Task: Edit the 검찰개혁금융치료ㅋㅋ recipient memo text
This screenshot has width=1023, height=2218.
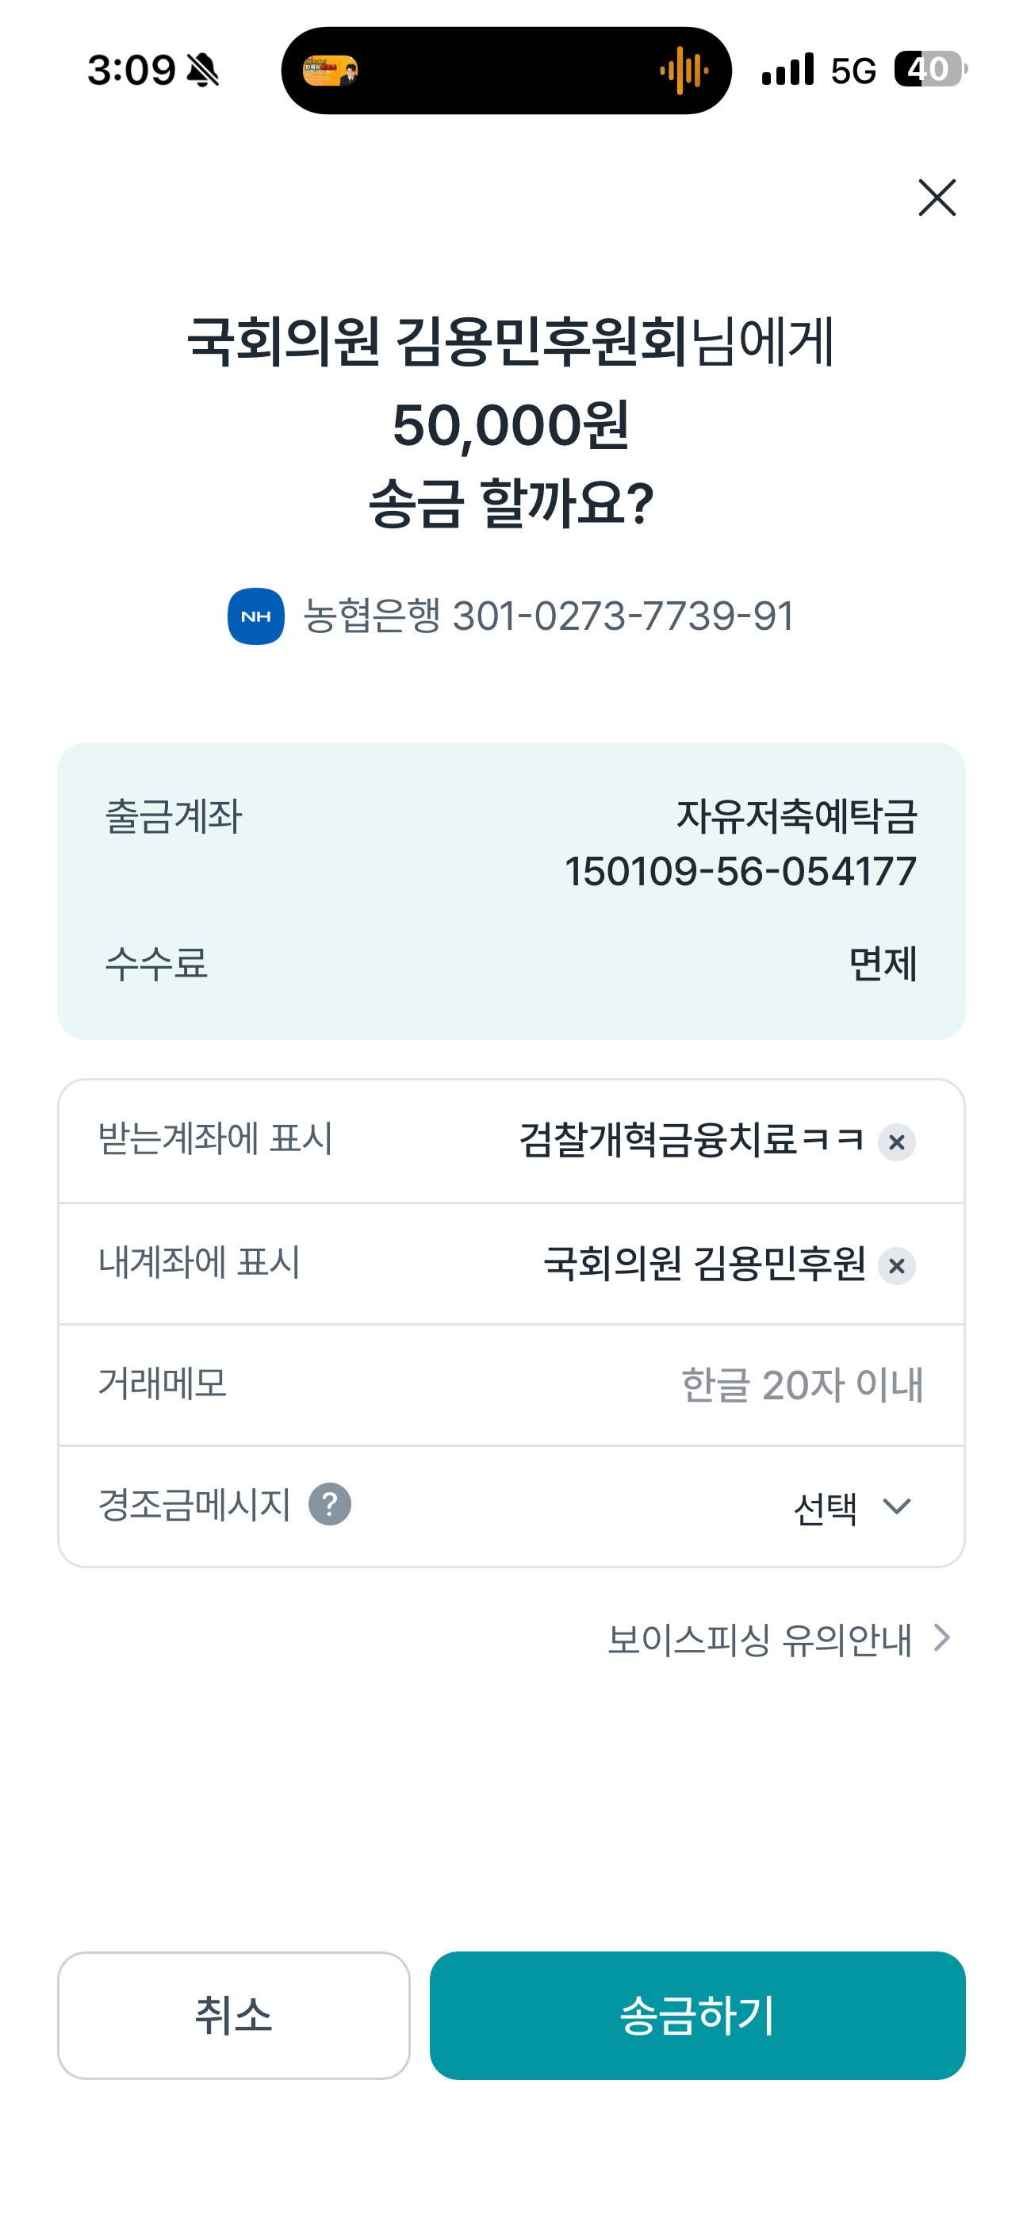Action: point(692,1140)
